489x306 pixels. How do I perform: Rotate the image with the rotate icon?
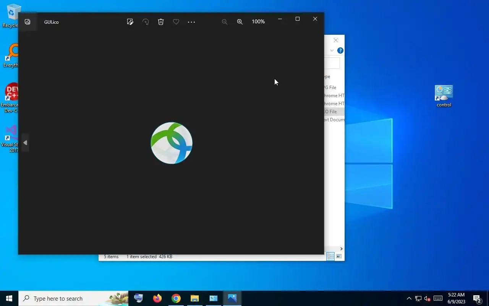click(x=146, y=22)
